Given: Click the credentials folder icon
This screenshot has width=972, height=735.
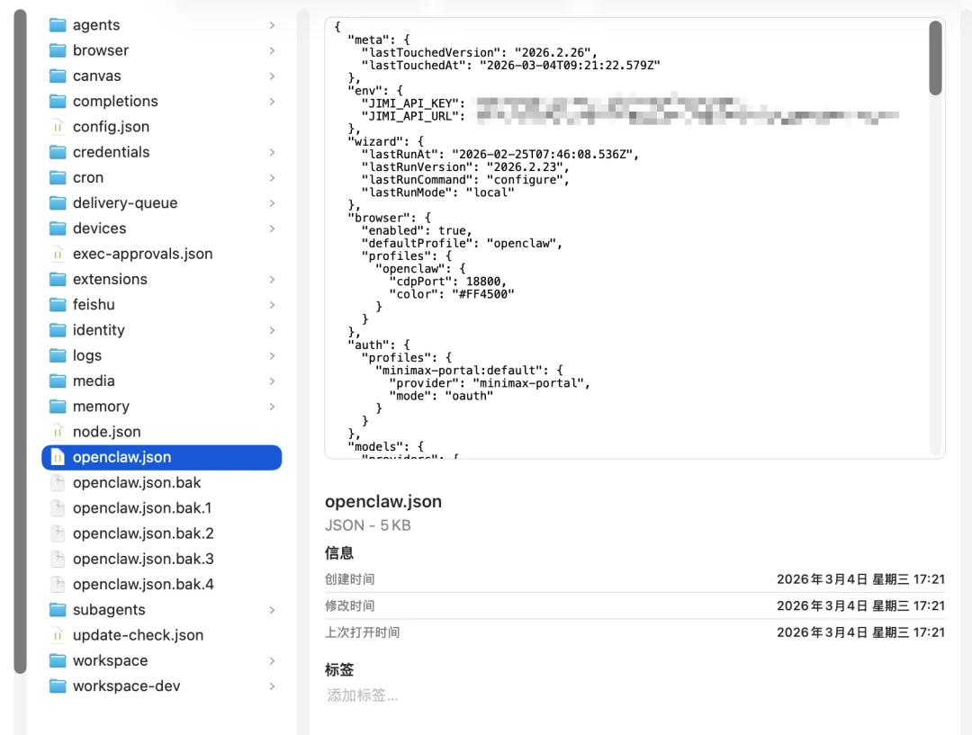Looking at the screenshot, I should tap(58, 152).
